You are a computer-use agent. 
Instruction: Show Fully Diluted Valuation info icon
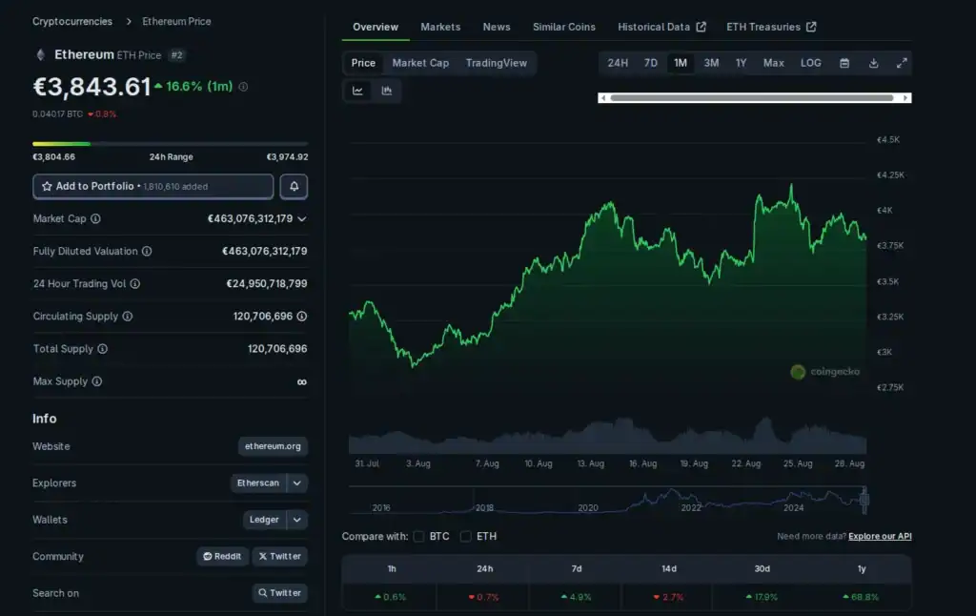[147, 251]
